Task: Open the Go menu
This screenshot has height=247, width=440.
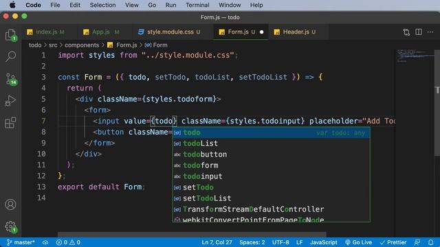Action: click(x=152, y=5)
